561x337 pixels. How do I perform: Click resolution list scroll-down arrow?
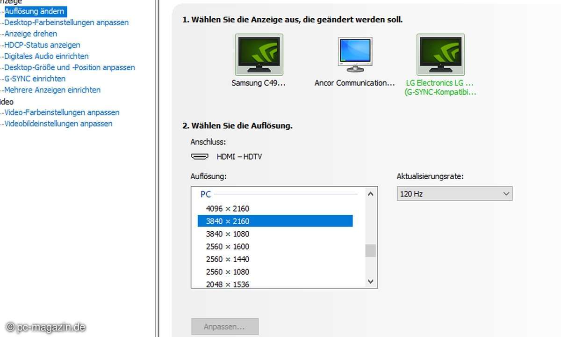pyautogui.click(x=371, y=282)
